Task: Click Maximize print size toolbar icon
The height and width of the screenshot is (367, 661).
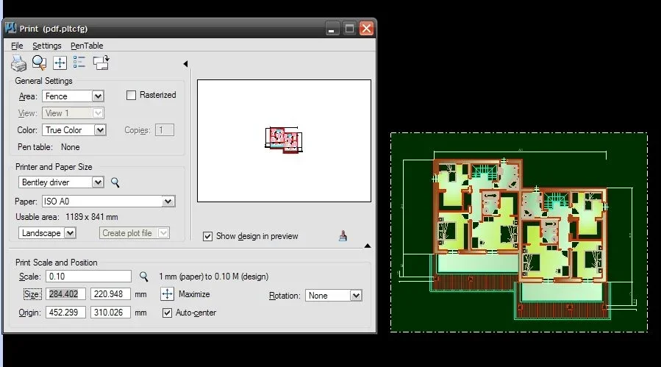Action: coord(60,63)
